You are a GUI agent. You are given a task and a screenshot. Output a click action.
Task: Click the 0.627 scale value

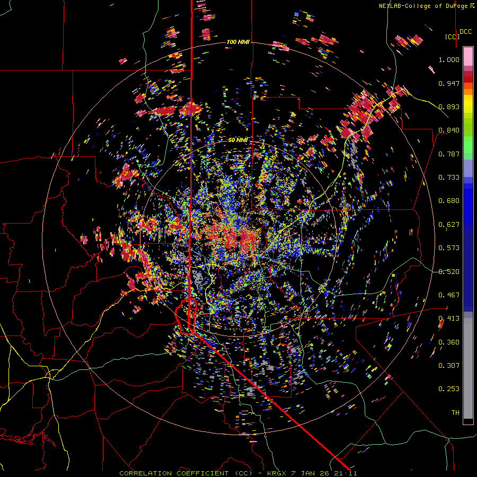tap(449, 225)
